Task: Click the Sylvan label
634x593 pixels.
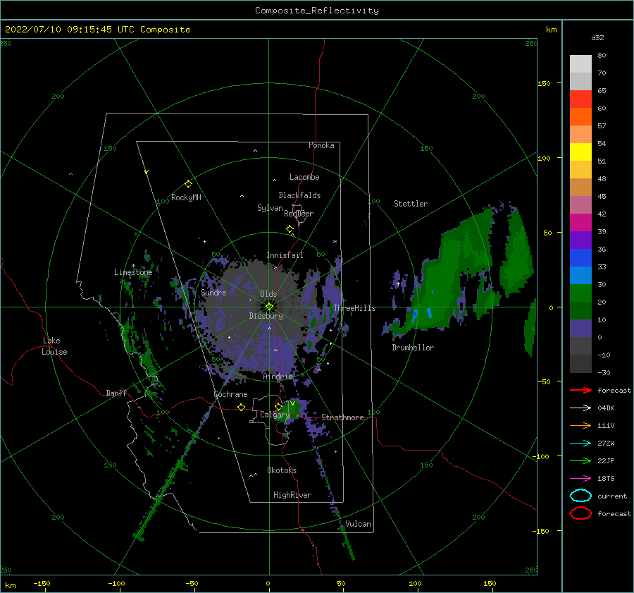Action: [x=270, y=208]
